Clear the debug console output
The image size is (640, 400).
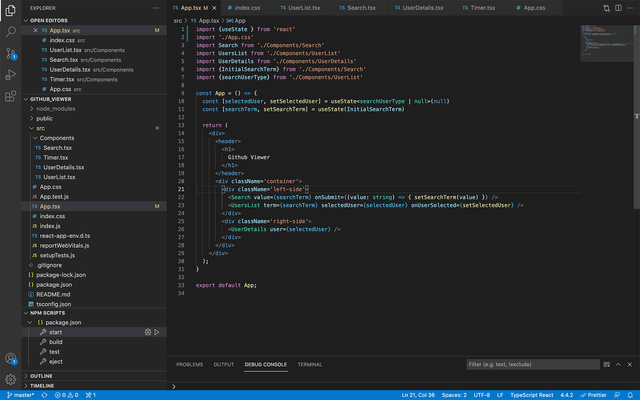607,364
